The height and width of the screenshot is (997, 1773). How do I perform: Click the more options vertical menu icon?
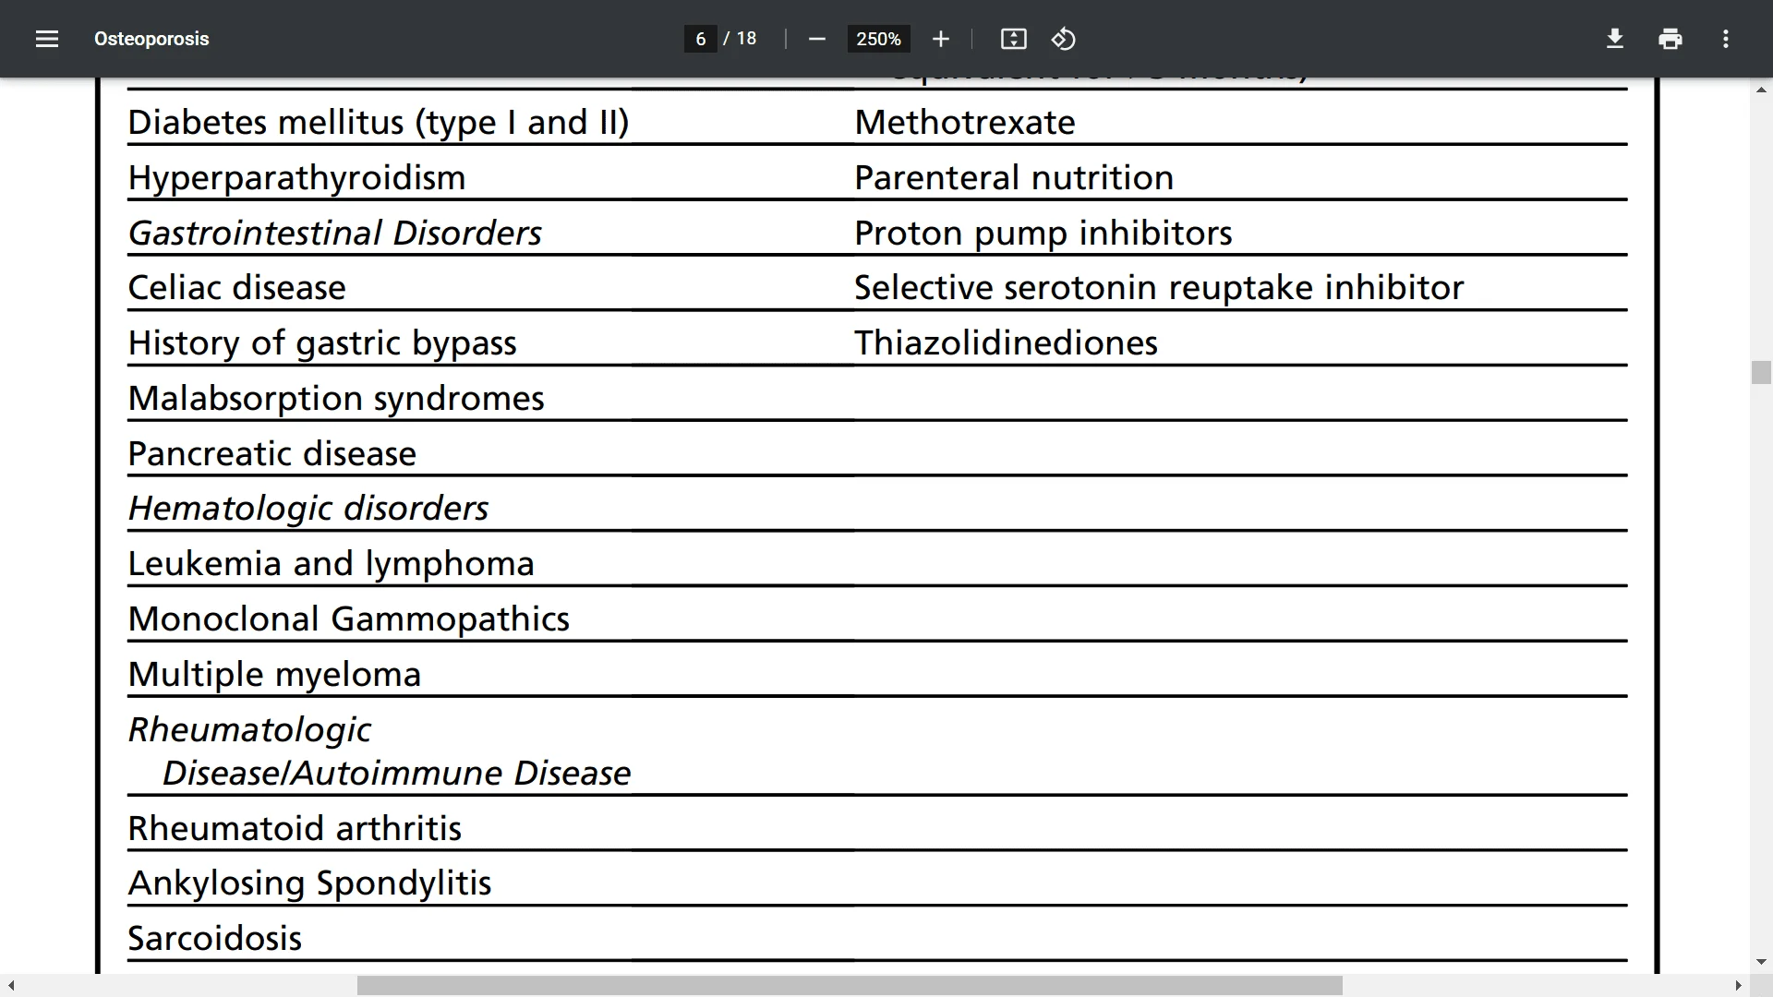[x=1726, y=39]
